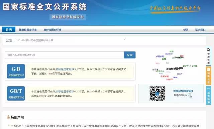Select the 首页 navigation tab

point(9,30)
